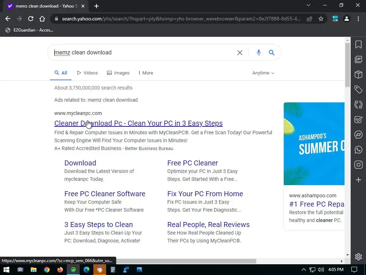Open the 'Free PC Cleaner' sublink

[193, 163]
